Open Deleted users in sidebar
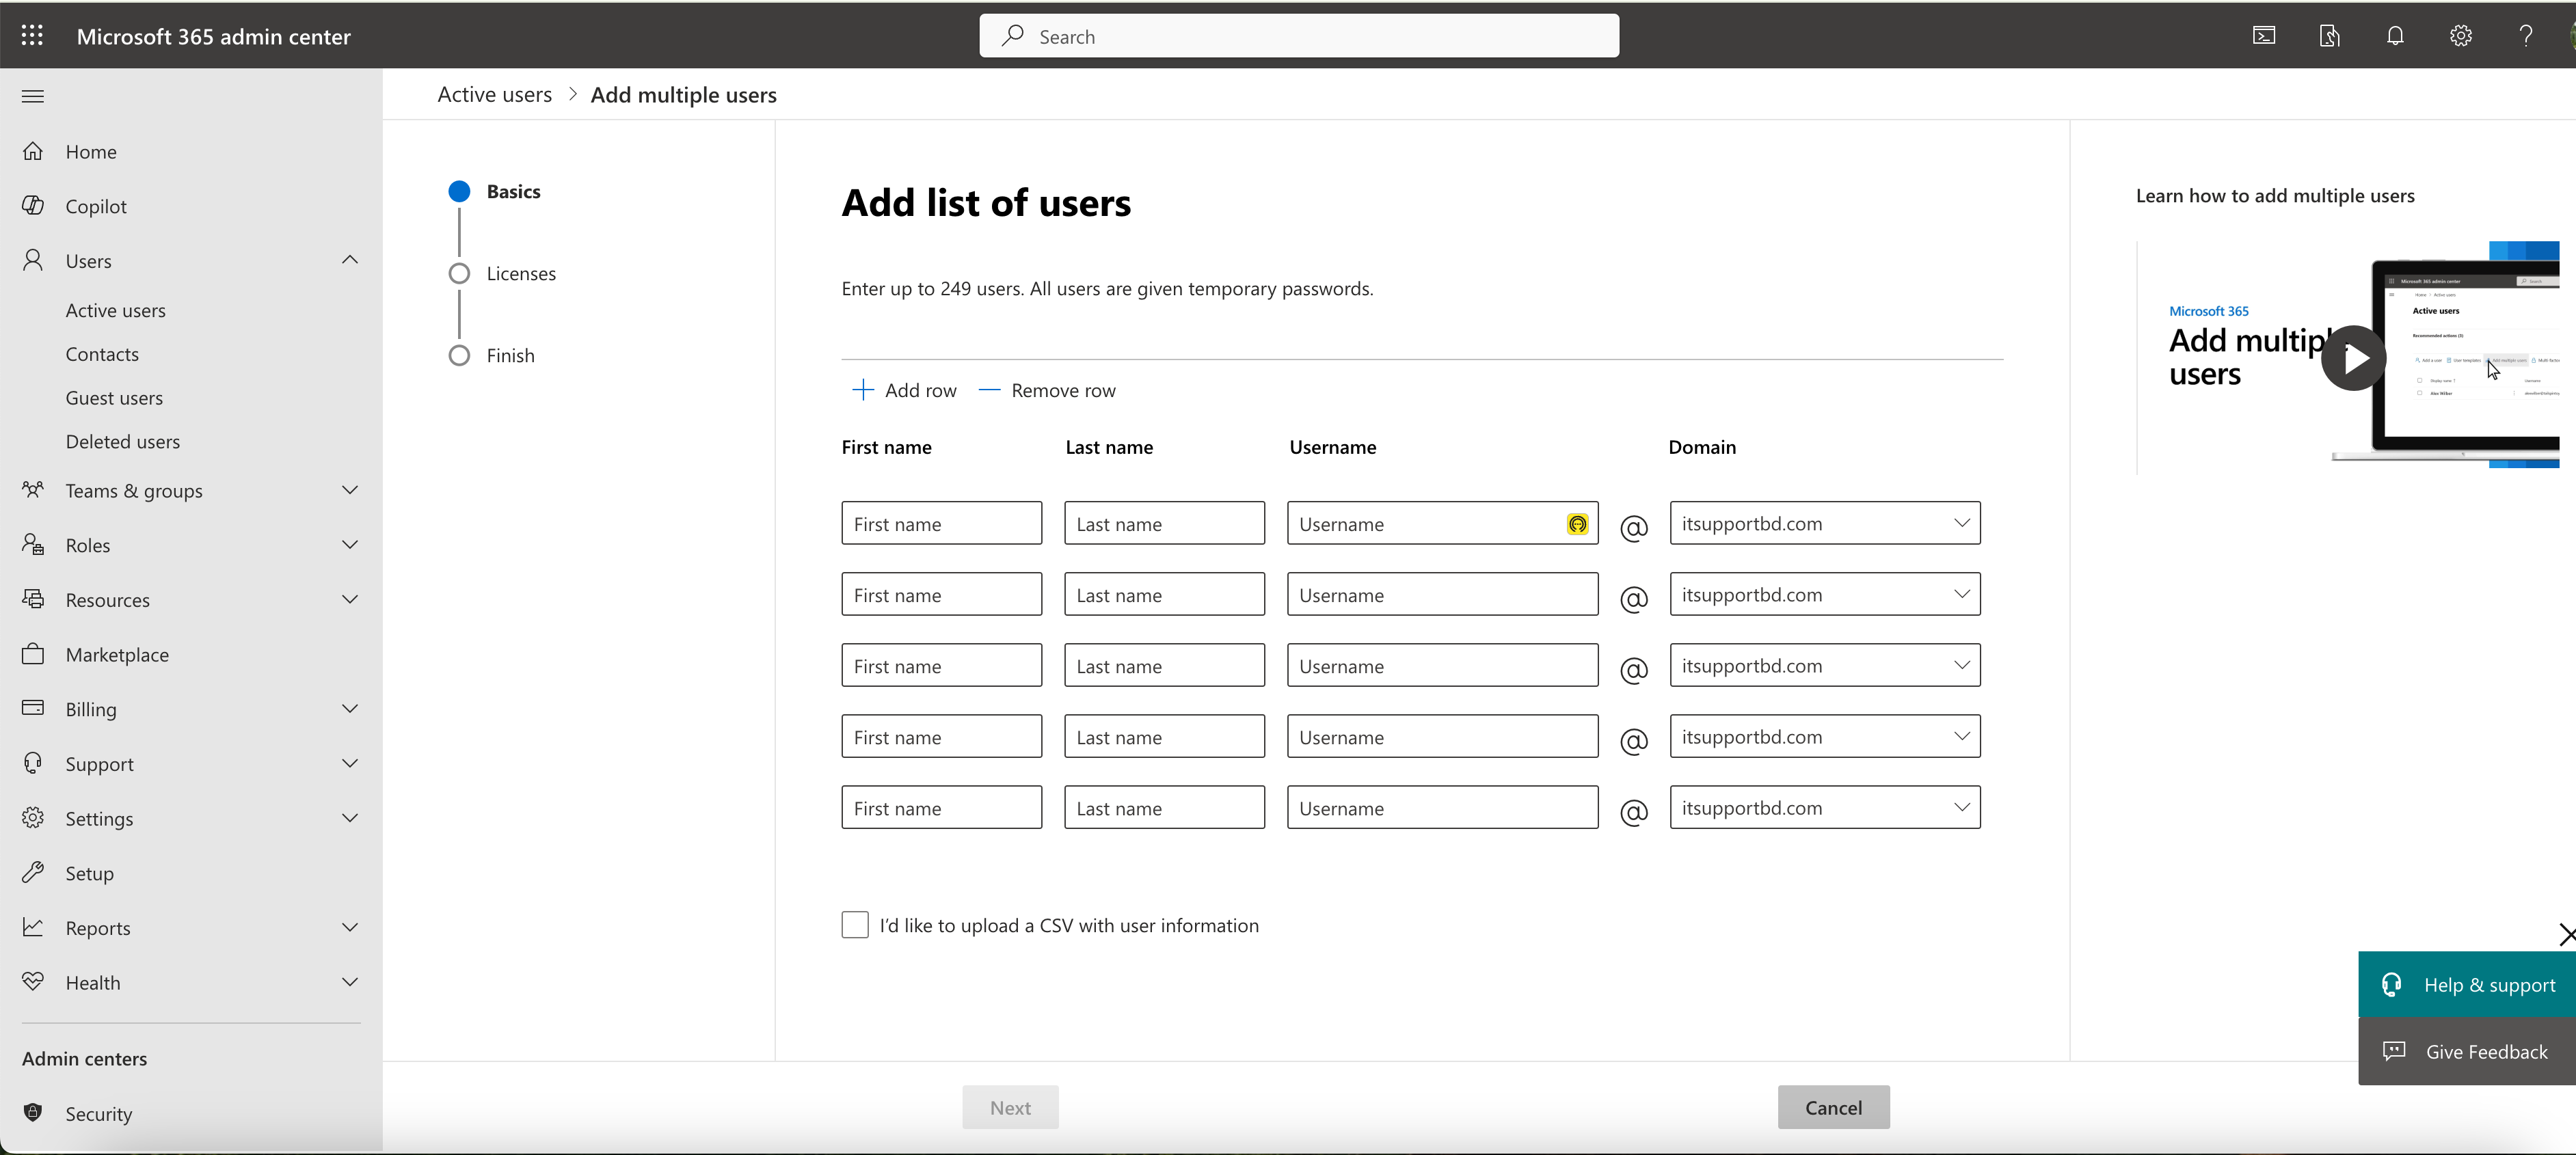The width and height of the screenshot is (2576, 1155). click(x=123, y=441)
